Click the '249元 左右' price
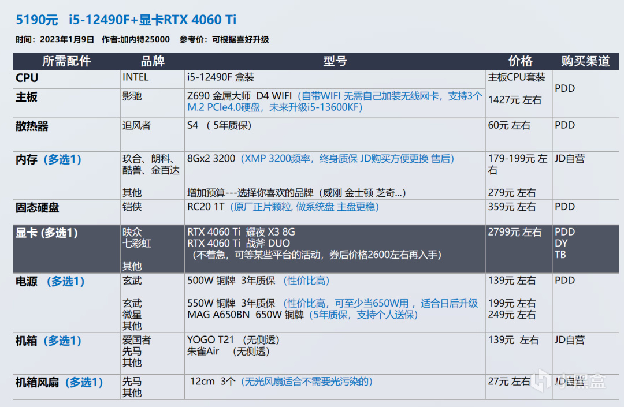The width and height of the screenshot is (624, 407). [512, 315]
